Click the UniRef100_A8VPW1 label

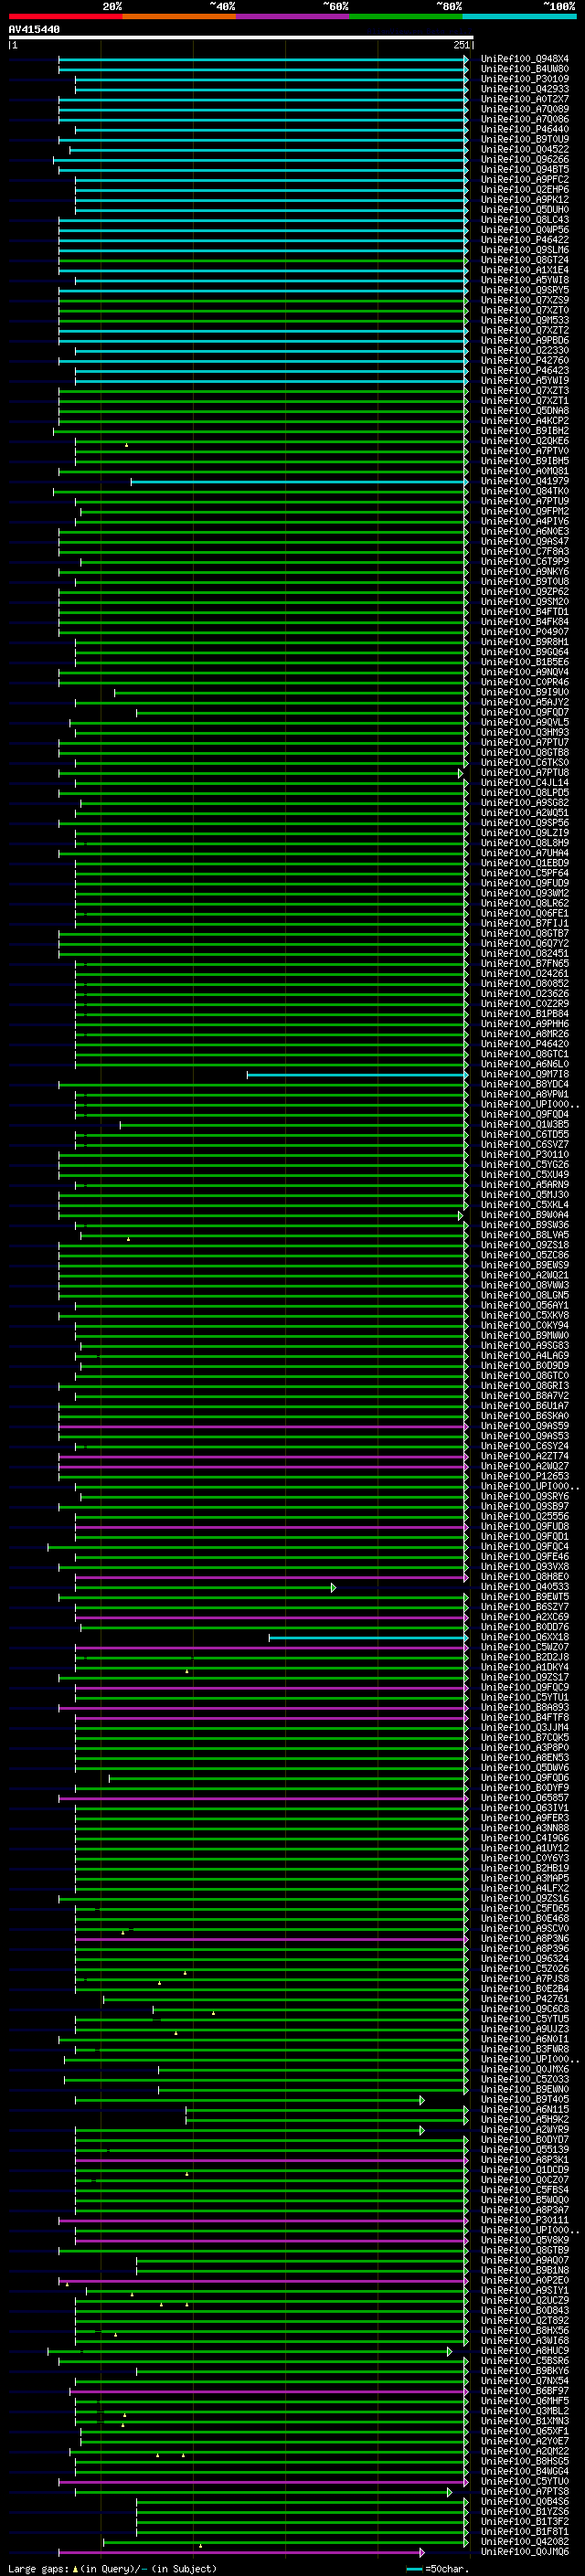525,1094
